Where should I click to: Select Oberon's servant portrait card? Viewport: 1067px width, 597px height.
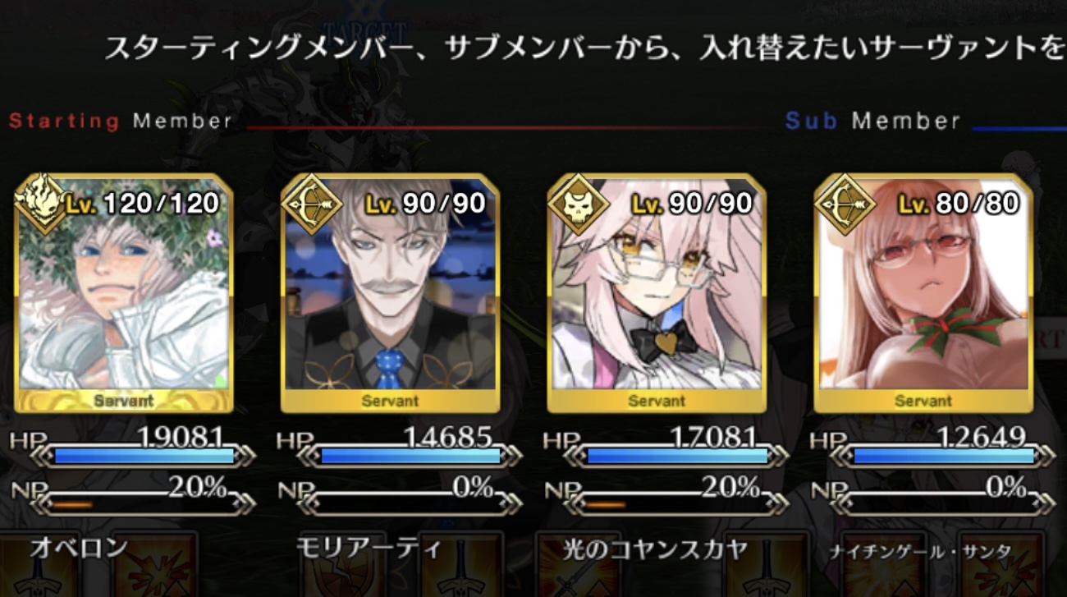124,293
